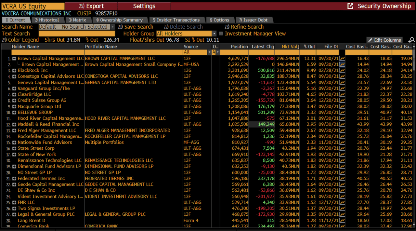This screenshot has height=231, width=416.
Task: Click chart icon for State Street Corp
Action: pos(342,148)
